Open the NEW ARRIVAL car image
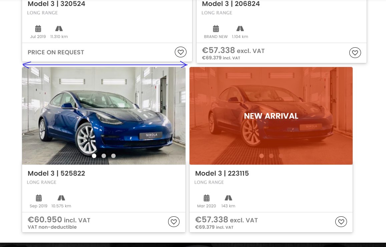 click(271, 116)
